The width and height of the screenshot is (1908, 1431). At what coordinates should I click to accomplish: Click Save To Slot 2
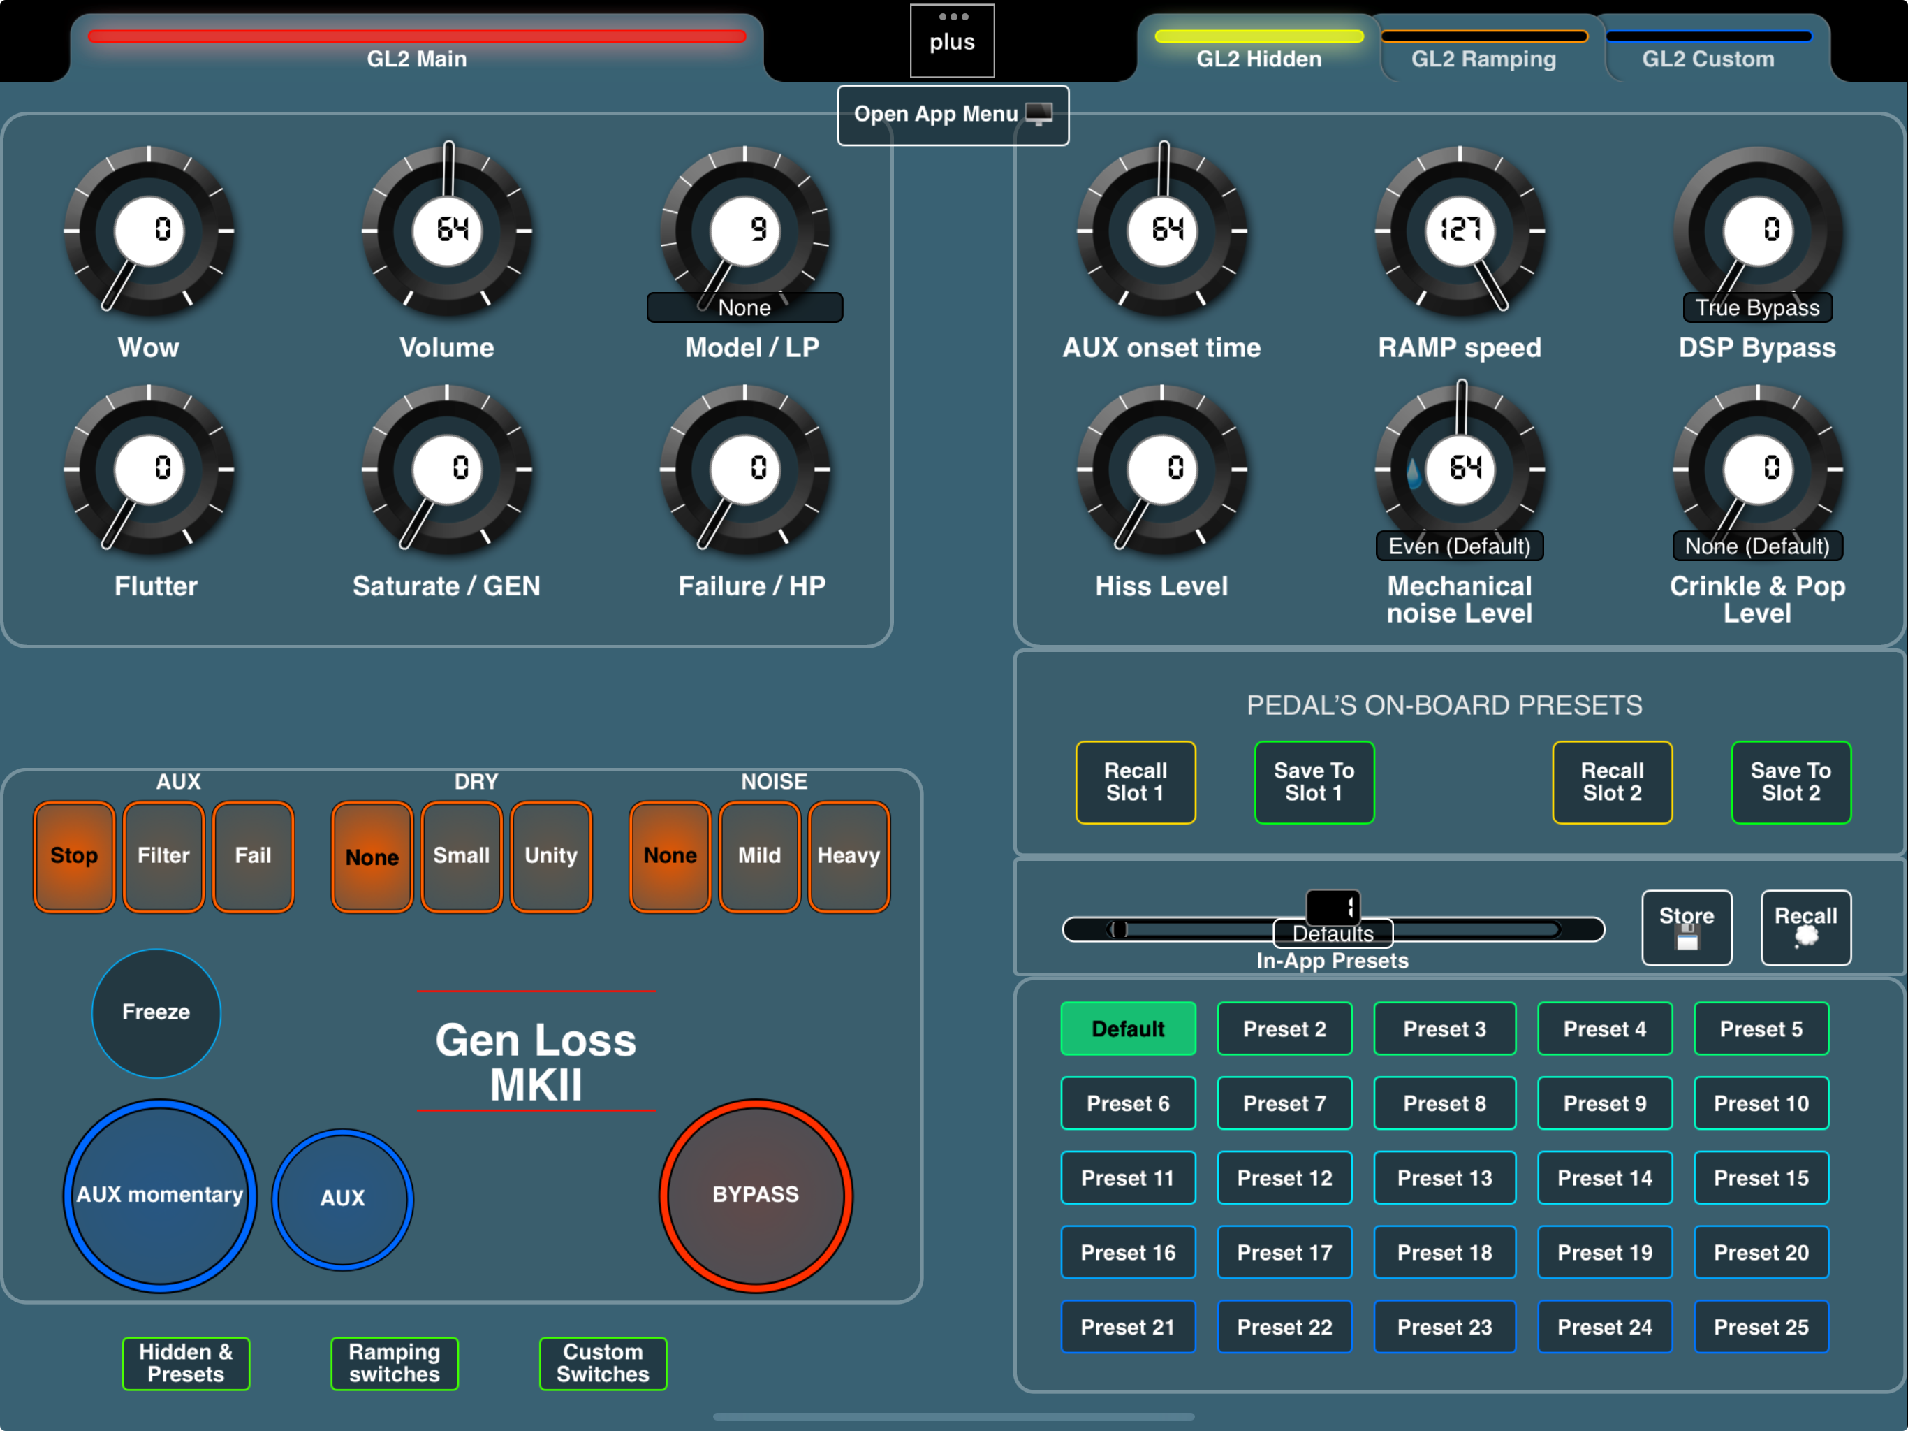(1791, 782)
